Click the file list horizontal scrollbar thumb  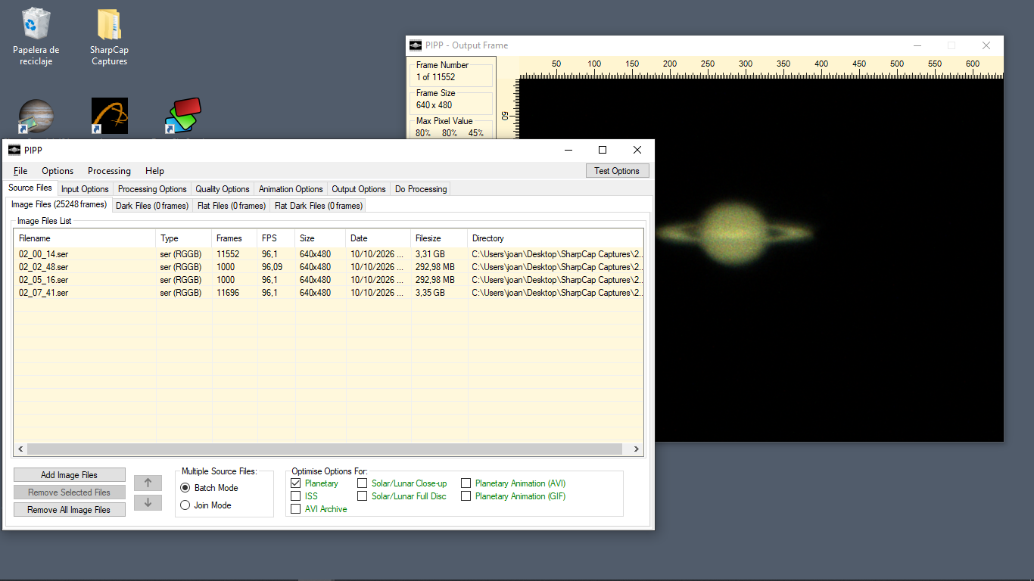point(325,449)
